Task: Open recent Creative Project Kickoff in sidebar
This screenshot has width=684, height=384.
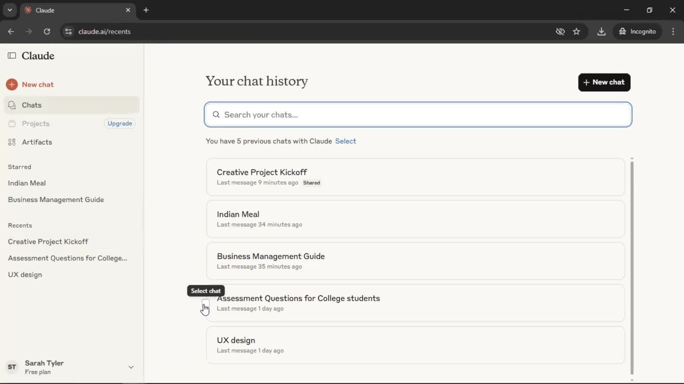Action: coord(48,242)
